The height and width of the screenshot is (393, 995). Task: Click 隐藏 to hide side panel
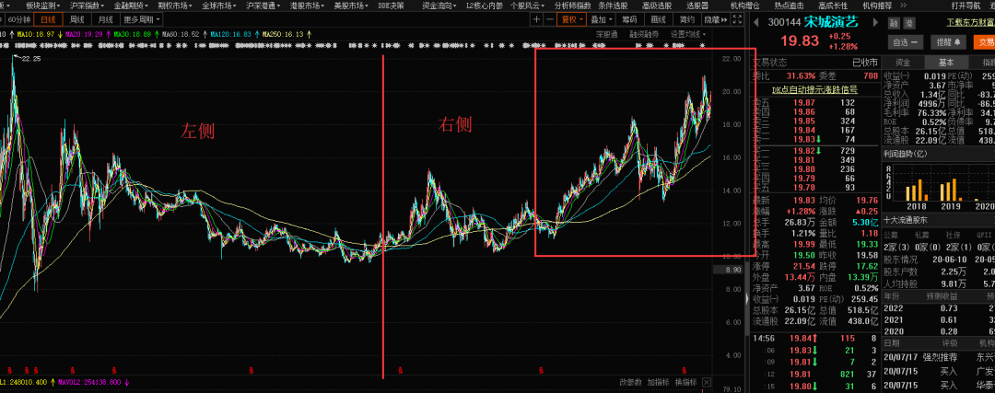pyautogui.click(x=716, y=19)
